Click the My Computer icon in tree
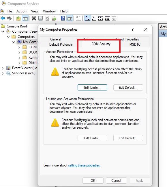The image size is (167, 187). (19, 42)
